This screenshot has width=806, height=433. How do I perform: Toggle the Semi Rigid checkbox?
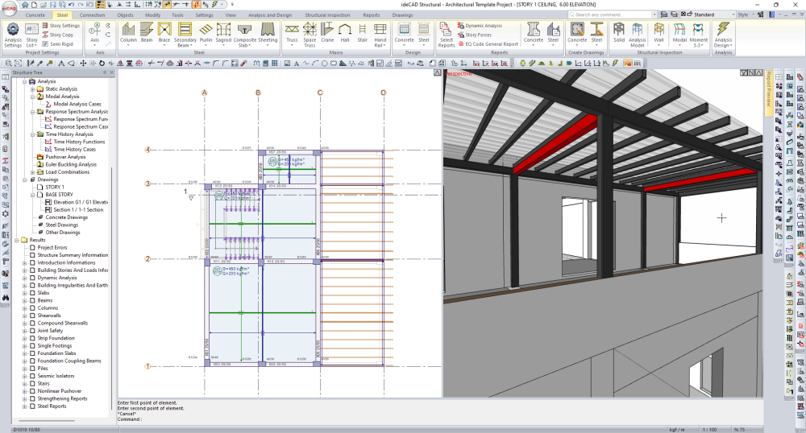coord(44,44)
